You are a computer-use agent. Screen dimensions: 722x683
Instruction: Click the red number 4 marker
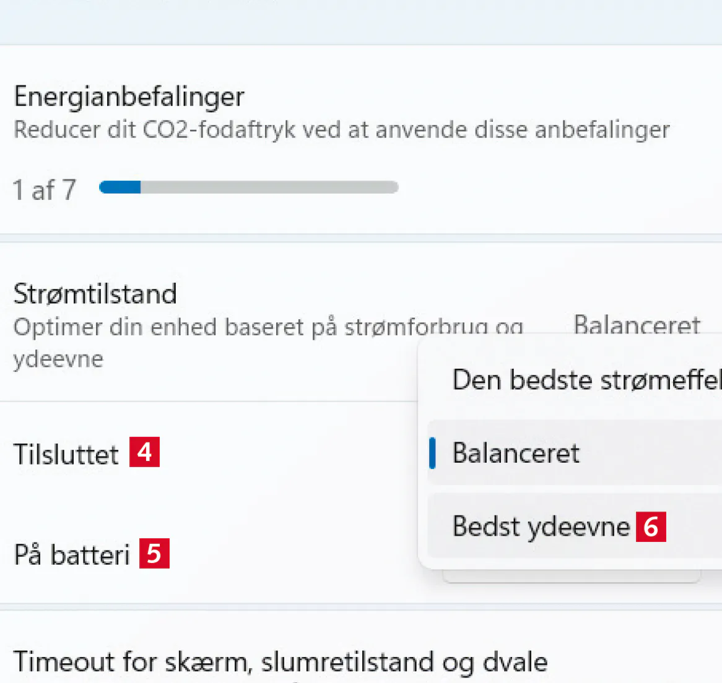(x=144, y=452)
